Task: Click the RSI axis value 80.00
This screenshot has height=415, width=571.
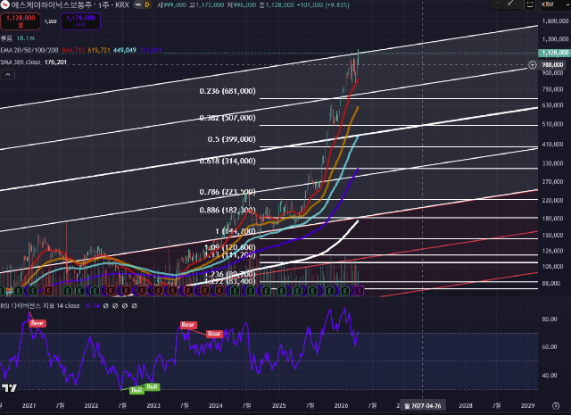Action: coord(550,320)
